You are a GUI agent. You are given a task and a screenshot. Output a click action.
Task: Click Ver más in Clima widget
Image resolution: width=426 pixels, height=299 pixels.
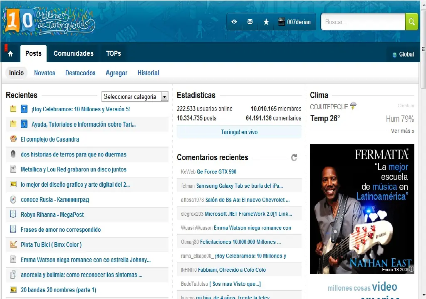point(402,131)
